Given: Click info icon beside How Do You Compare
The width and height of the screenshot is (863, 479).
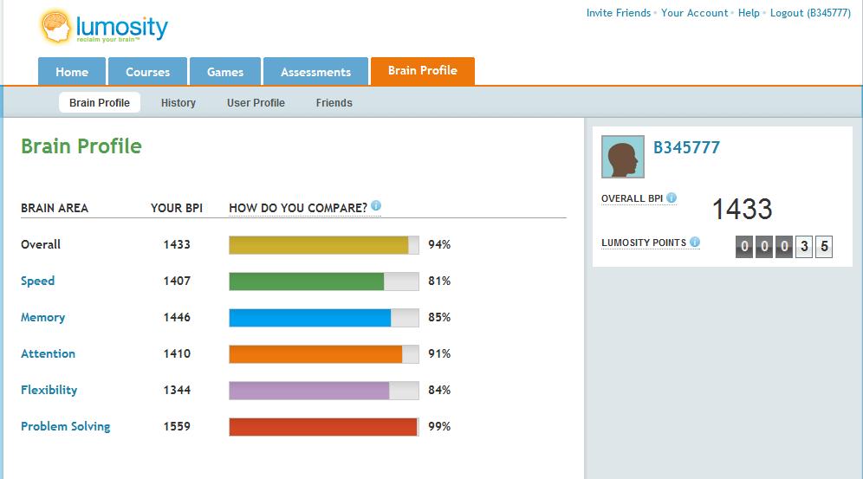Looking at the screenshot, I should (x=376, y=206).
